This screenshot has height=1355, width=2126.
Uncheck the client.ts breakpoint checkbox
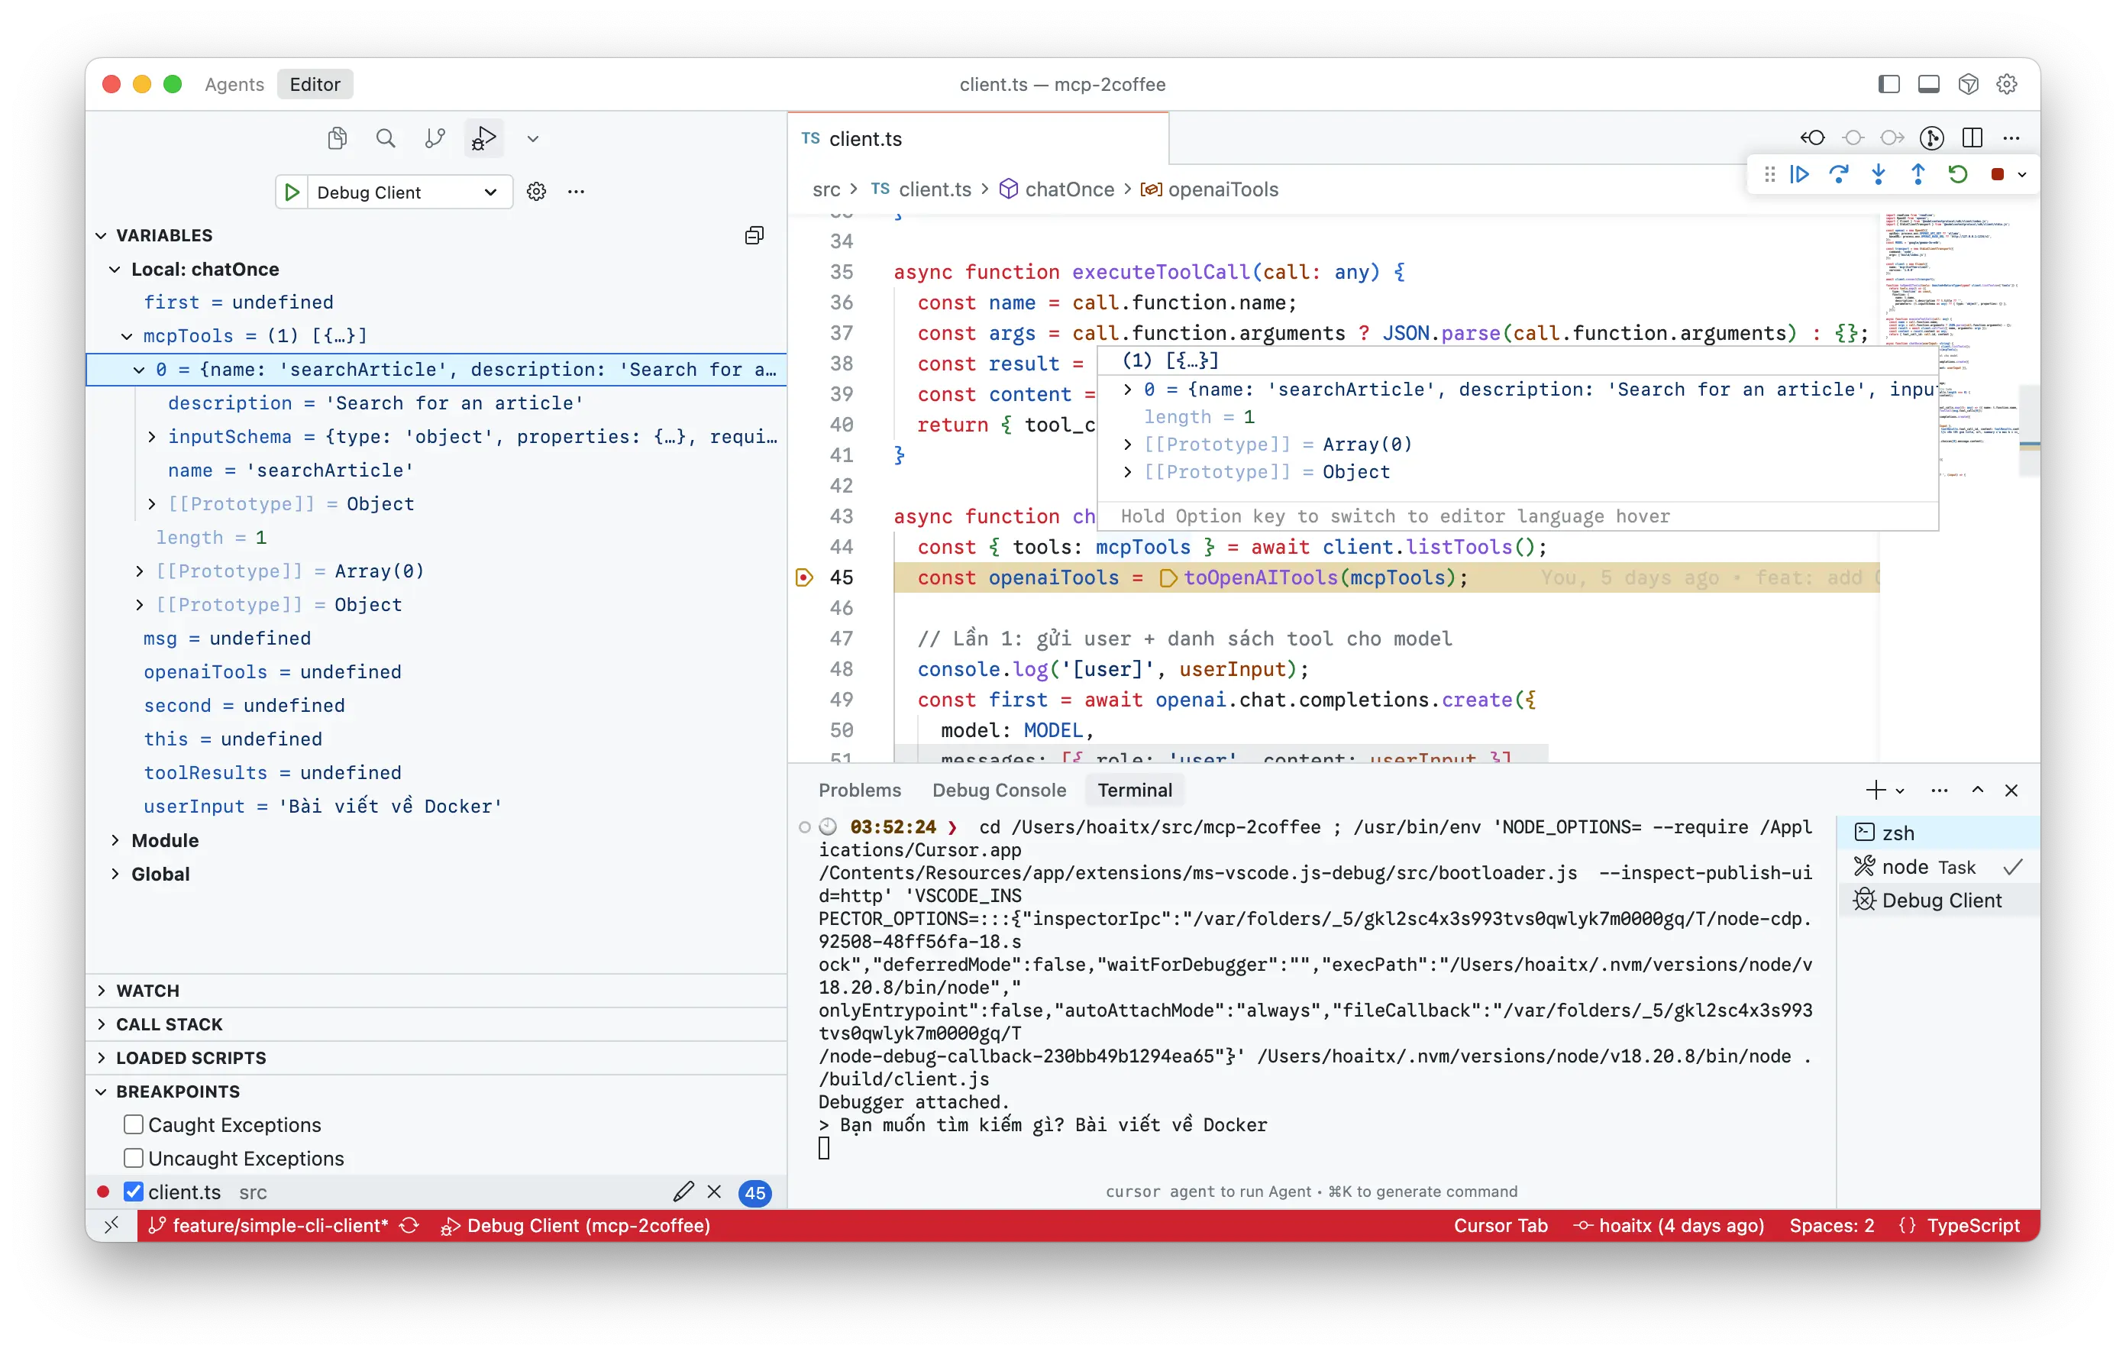click(134, 1192)
